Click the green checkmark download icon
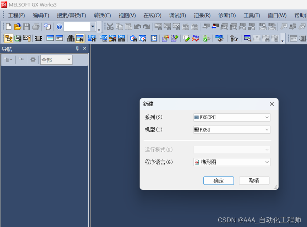Viewport: 307px width, 227px height. point(207,38)
